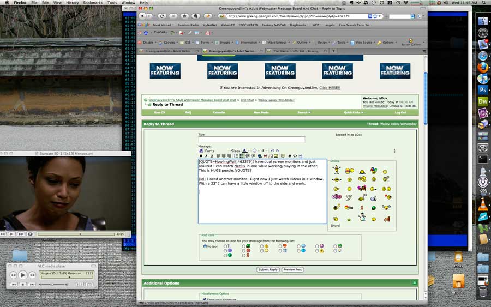This screenshot has height=307, width=491.
Task: Click the Reload page button in Firefox
Action: pos(163,16)
